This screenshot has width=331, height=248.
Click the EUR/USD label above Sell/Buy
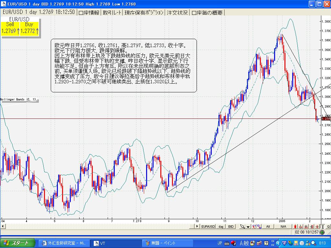click(x=19, y=19)
